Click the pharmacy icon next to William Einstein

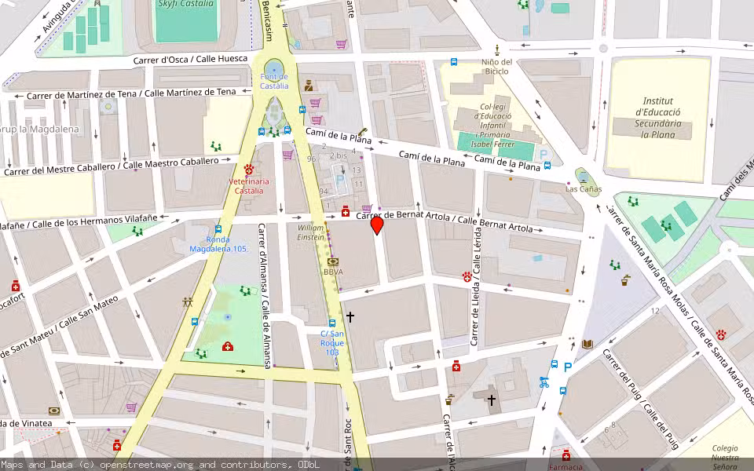click(346, 211)
